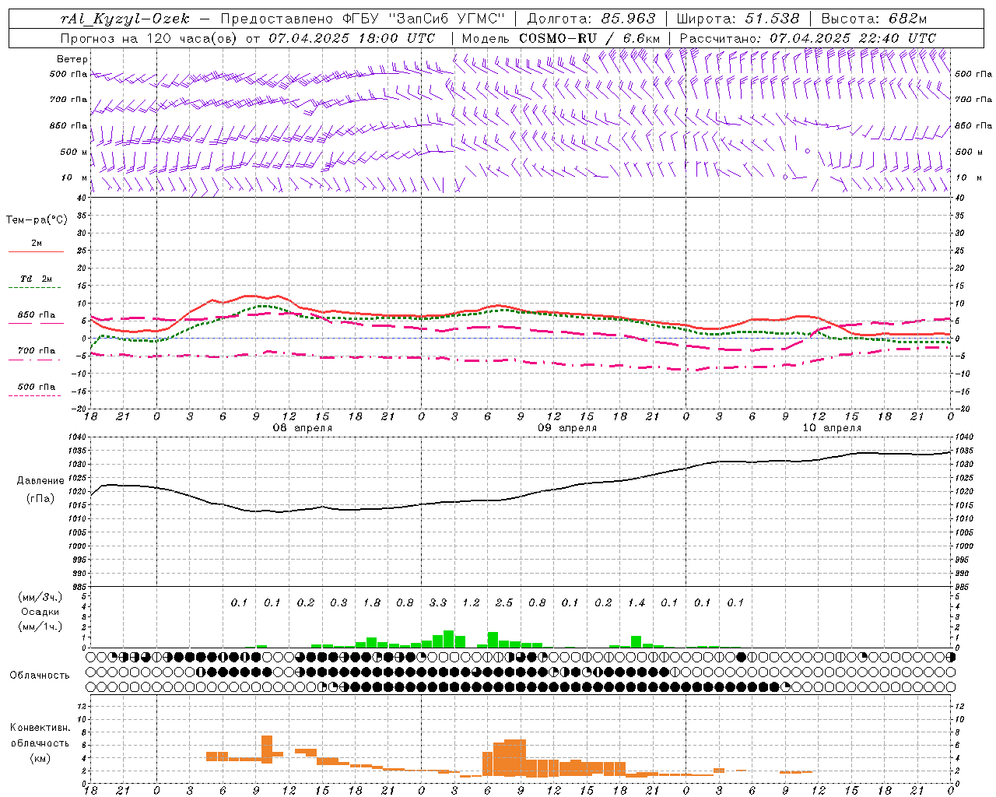Select the 08 апреля date marker

point(302,428)
